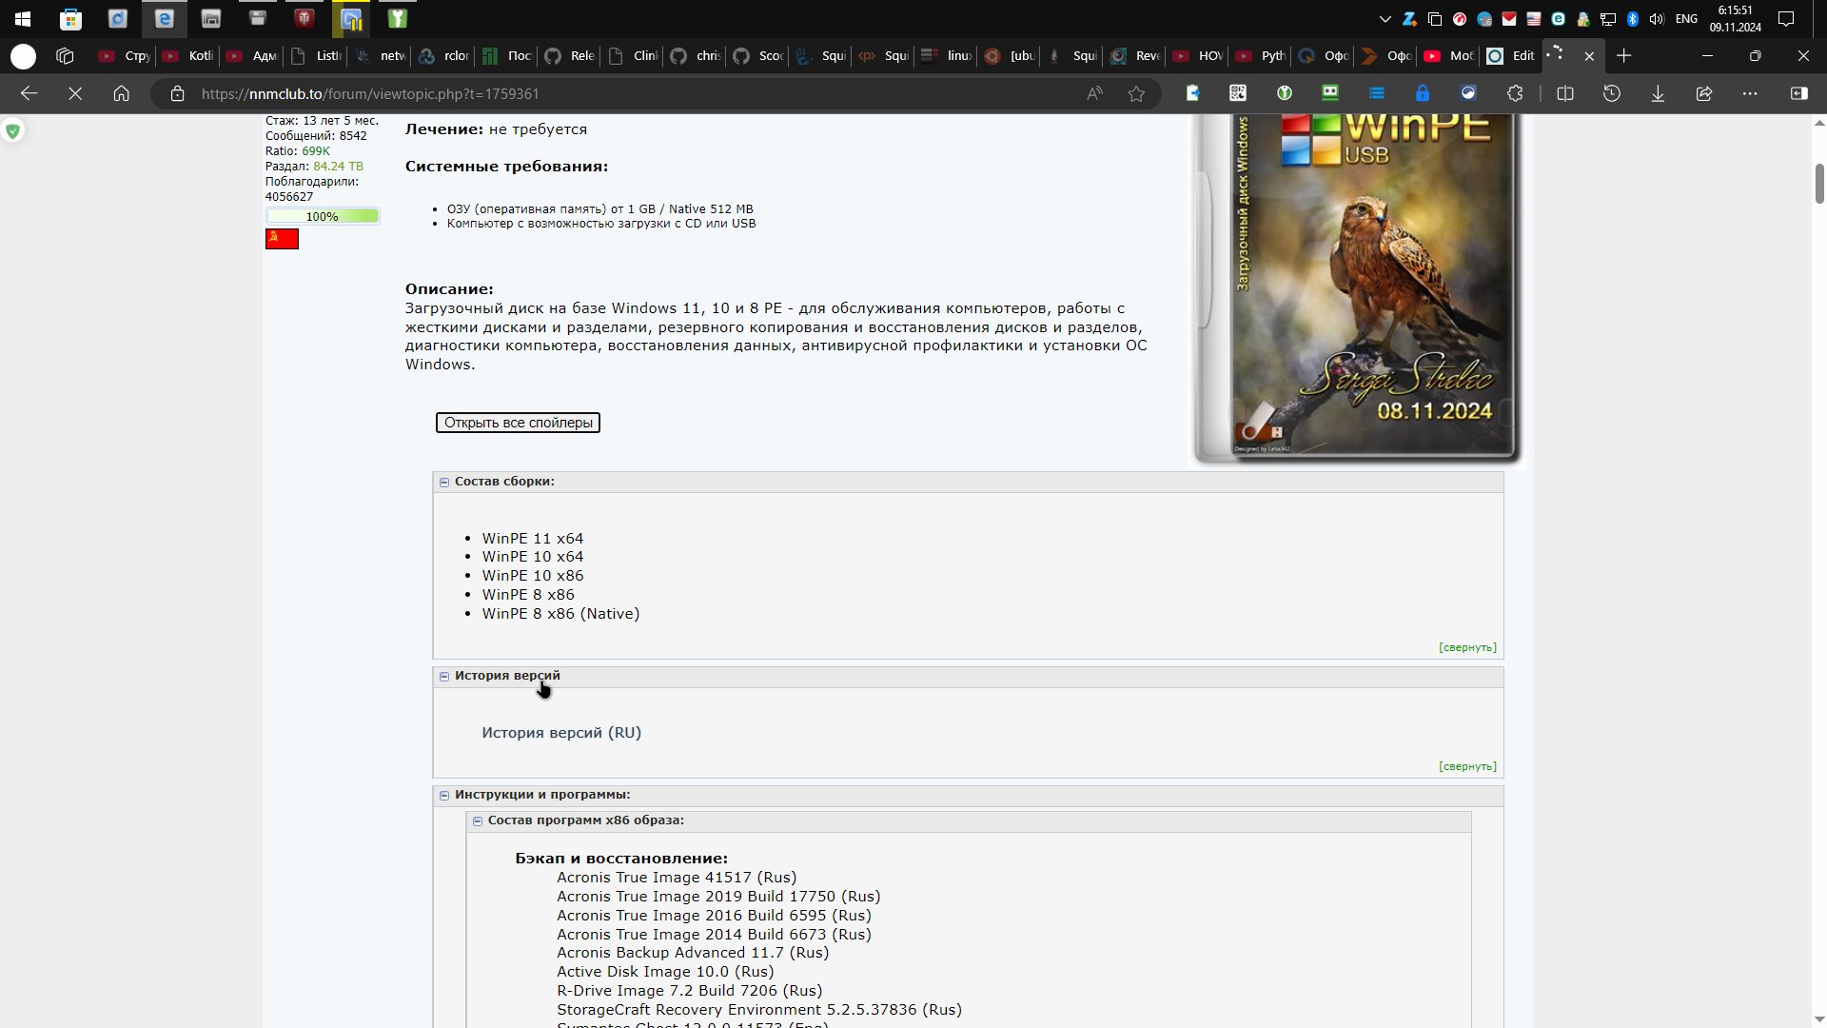
Task: Open the notification center
Action: point(1786,18)
